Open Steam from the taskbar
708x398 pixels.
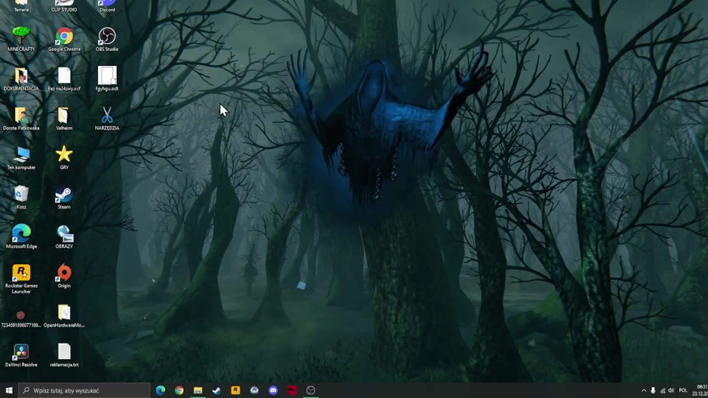pyautogui.click(x=217, y=390)
